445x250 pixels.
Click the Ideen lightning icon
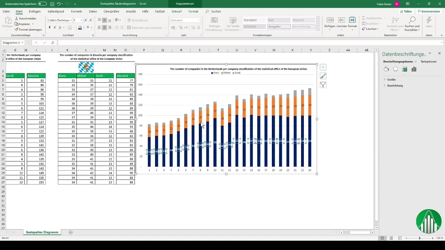click(x=429, y=22)
